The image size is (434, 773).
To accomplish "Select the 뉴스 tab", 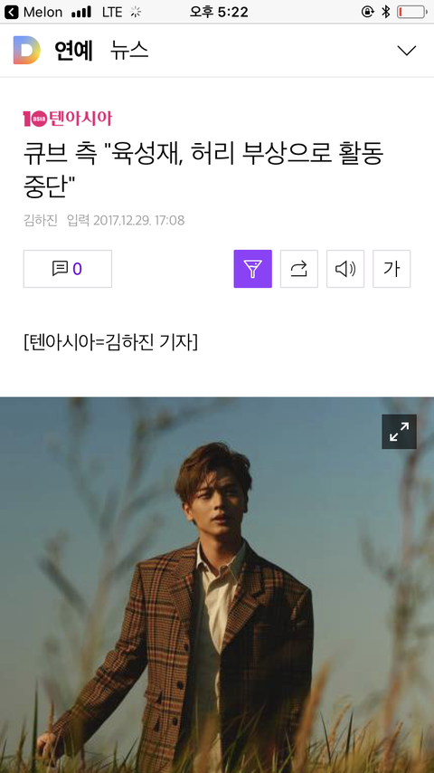I will [x=129, y=51].
